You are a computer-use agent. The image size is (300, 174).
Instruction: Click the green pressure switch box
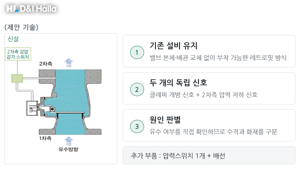tap(17, 78)
